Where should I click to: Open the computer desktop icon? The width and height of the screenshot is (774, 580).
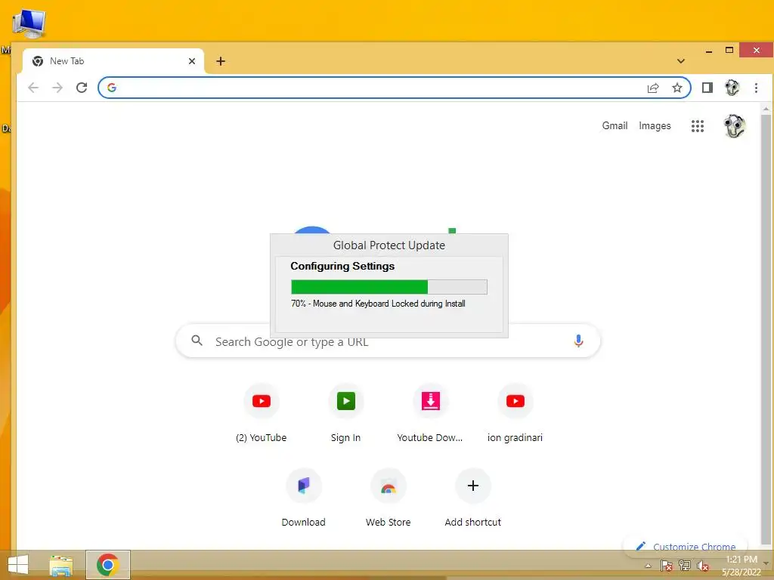(29, 23)
